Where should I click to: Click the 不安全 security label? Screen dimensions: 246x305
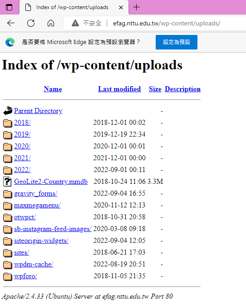pos(92,23)
